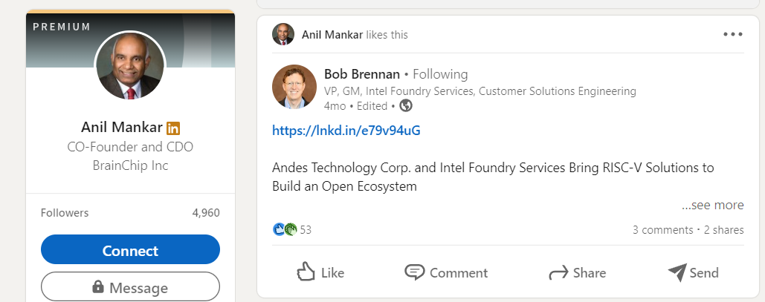Viewport: 765px width, 302px height.
Task: Click the Comment speech bubble icon
Action: [x=414, y=272]
